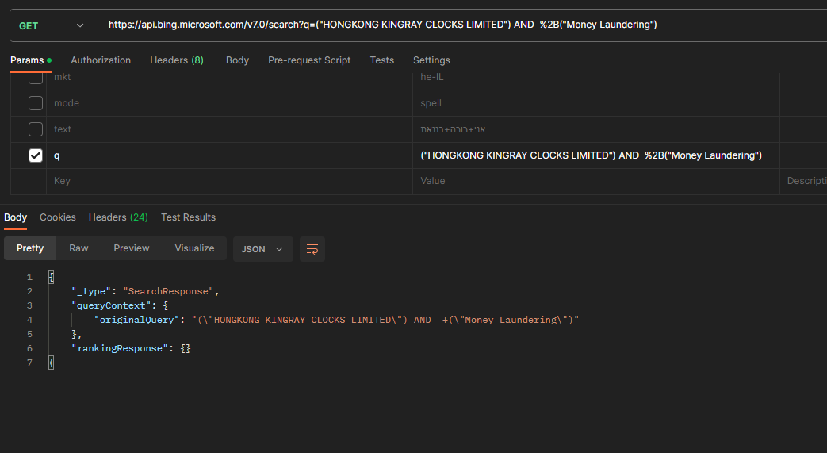This screenshot has width=827, height=453.
Task: Click the spell value cell
Action: [596, 103]
